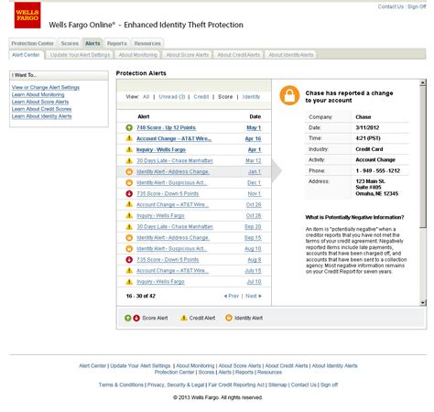Click green Score Alert legend icon
434x412 pixels.
pyautogui.click(x=128, y=318)
